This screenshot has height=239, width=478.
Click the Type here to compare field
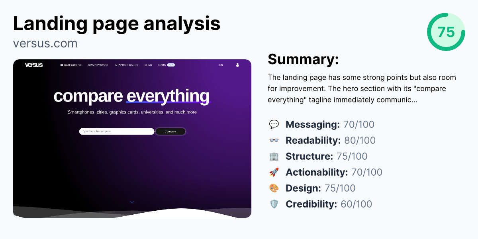pos(117,131)
